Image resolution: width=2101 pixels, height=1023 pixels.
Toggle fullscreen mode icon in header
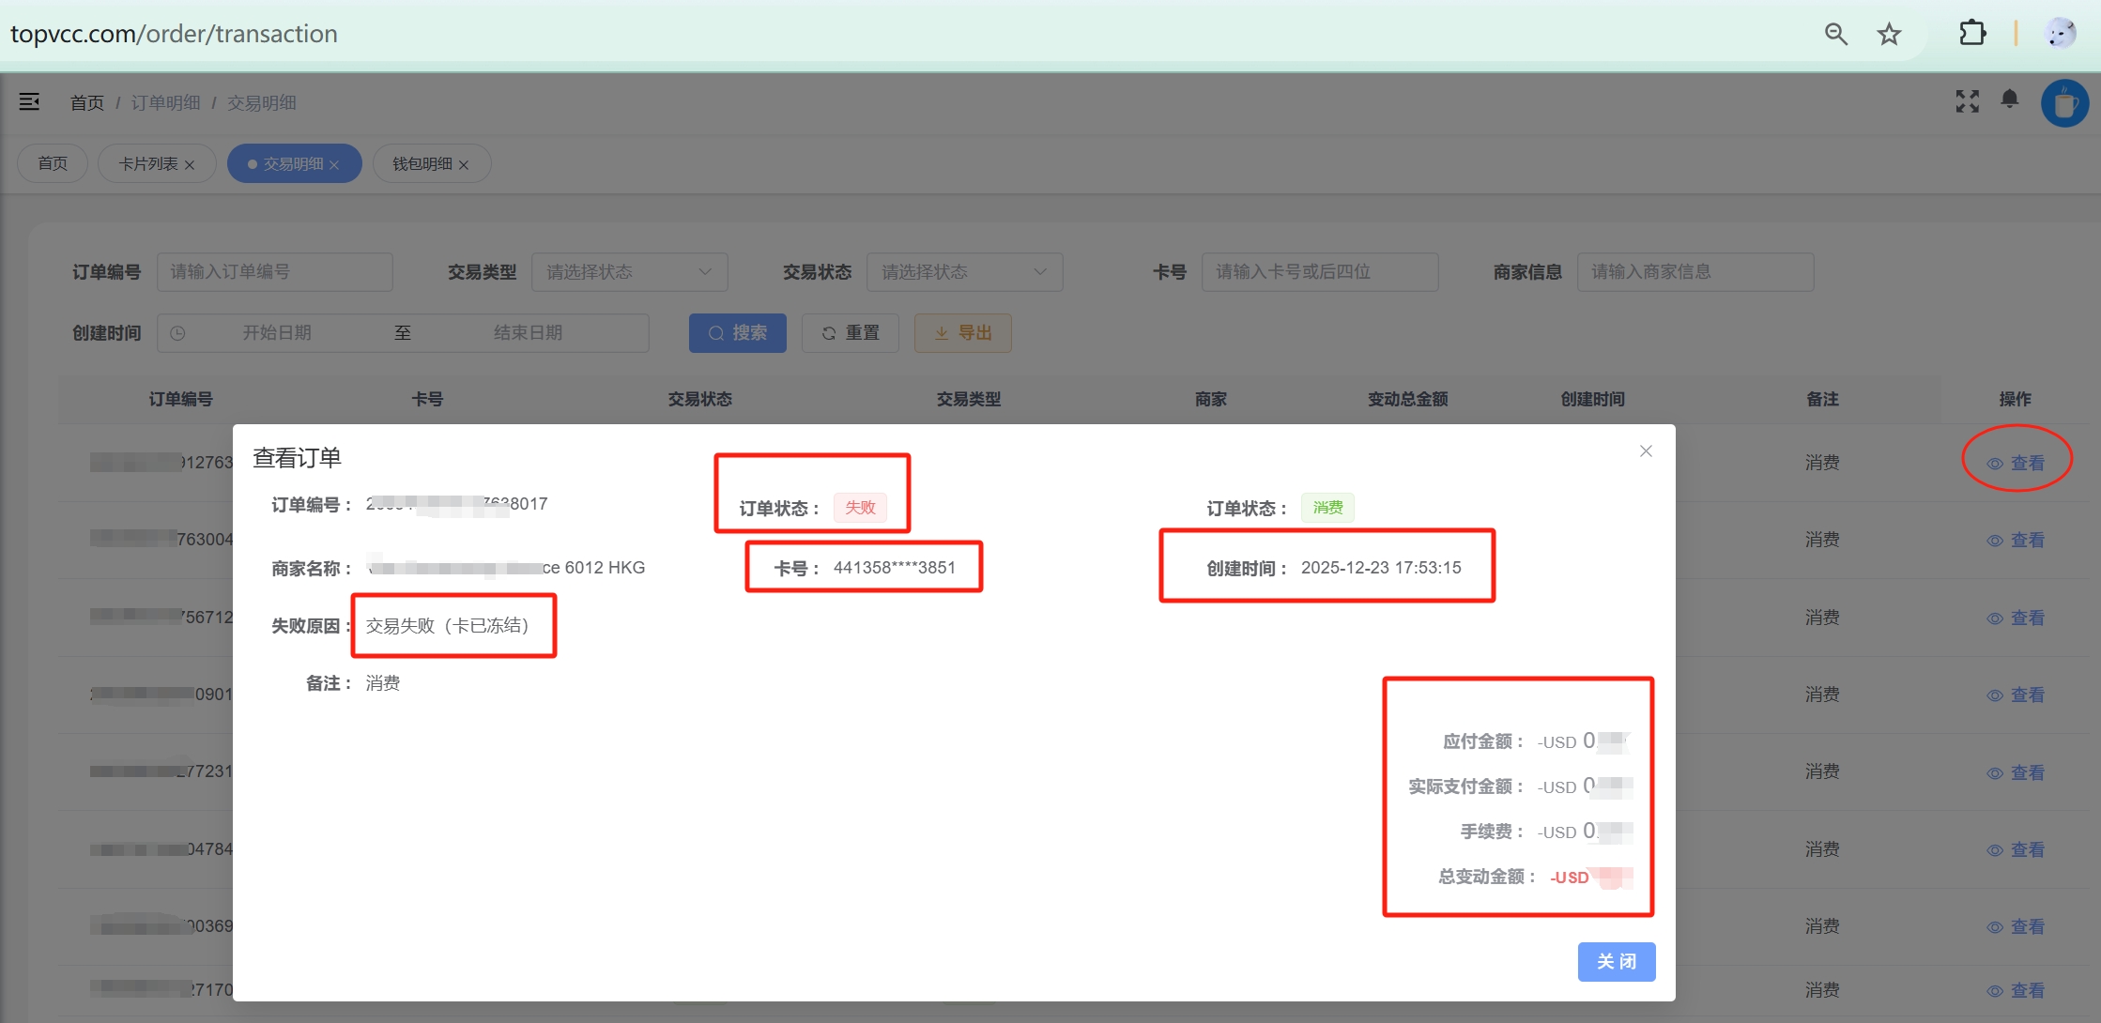(x=1967, y=101)
